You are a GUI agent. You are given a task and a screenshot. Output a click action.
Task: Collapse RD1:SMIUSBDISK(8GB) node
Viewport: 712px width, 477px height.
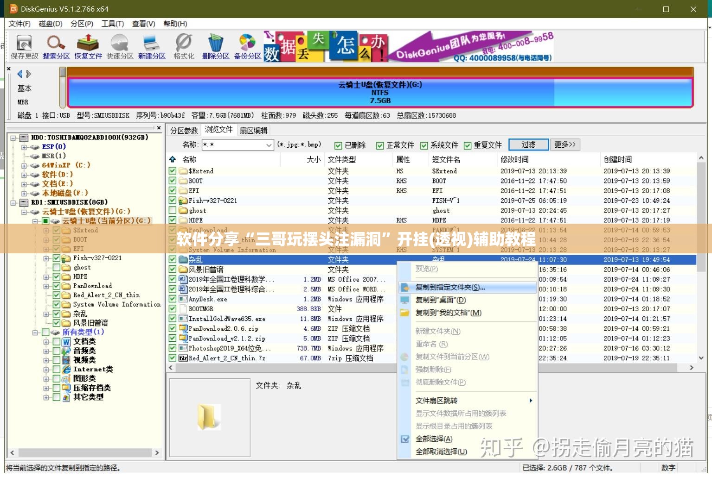click(x=13, y=202)
